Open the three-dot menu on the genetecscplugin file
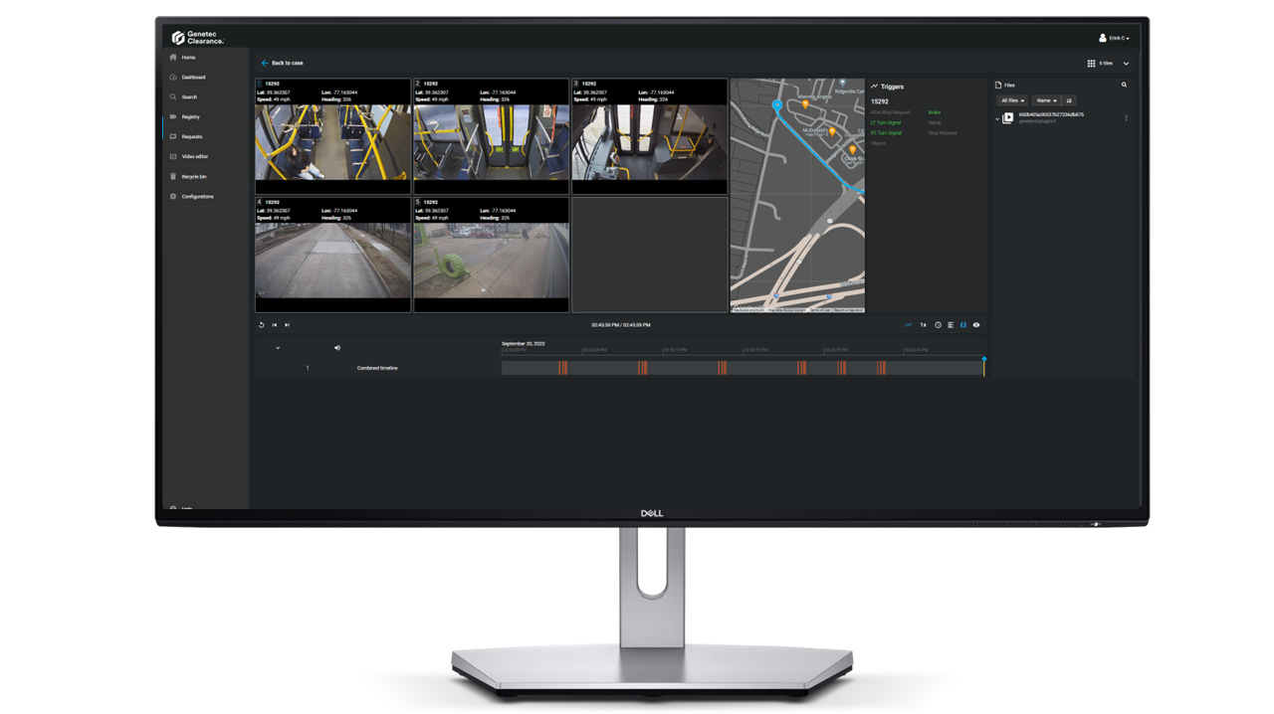The height and width of the screenshot is (714, 1274). tap(1128, 117)
